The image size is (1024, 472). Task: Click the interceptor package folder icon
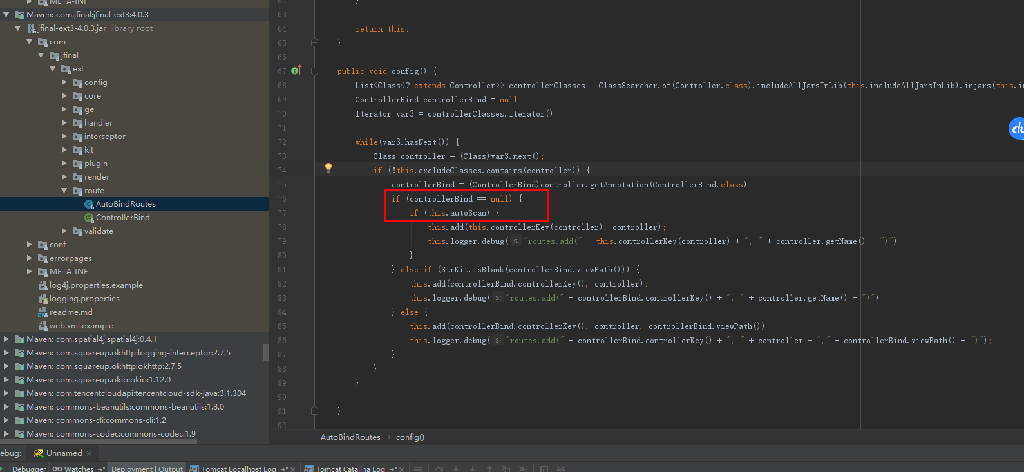(77, 137)
